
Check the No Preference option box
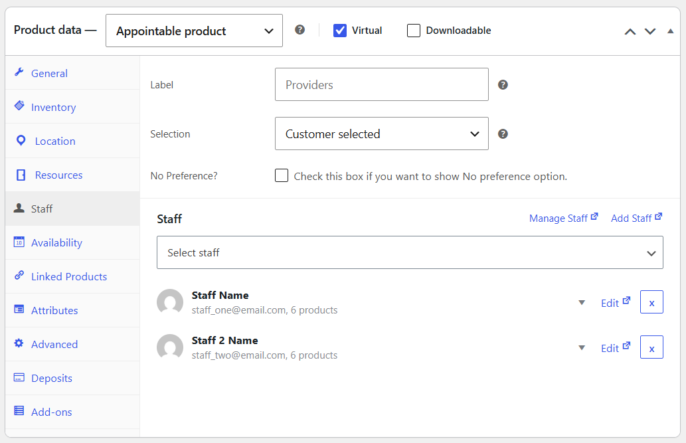click(282, 175)
